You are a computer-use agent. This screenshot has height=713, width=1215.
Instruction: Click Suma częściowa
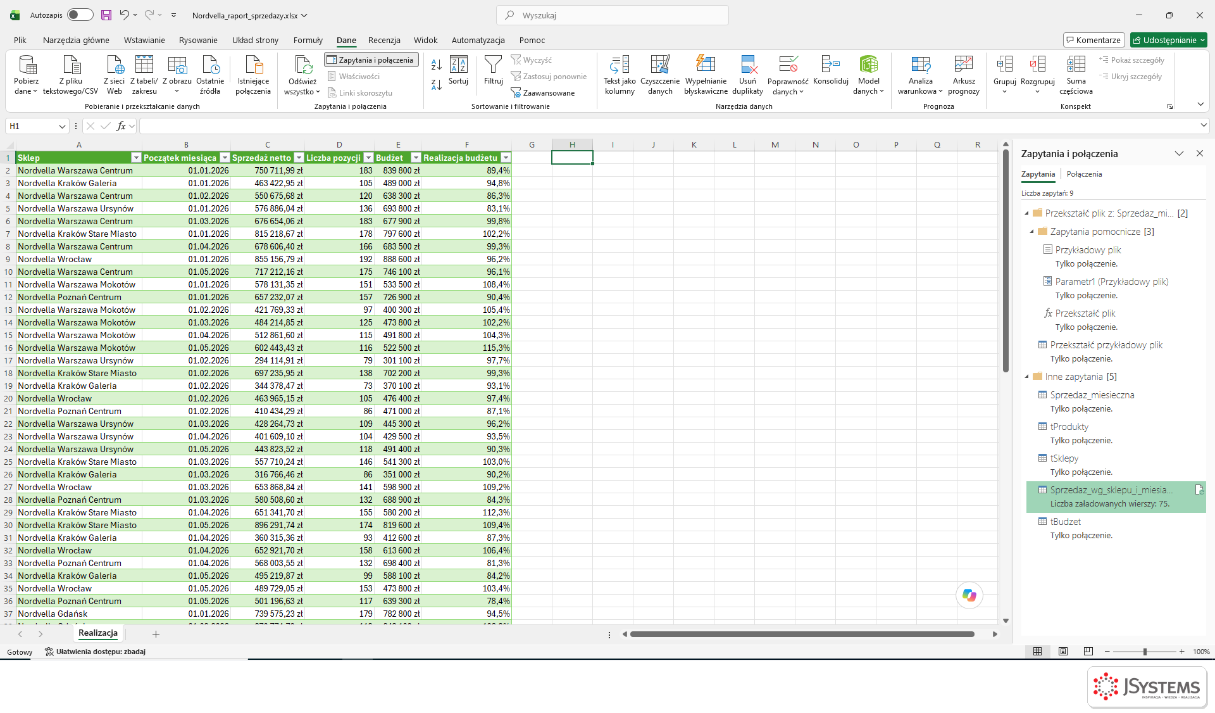click(x=1076, y=75)
